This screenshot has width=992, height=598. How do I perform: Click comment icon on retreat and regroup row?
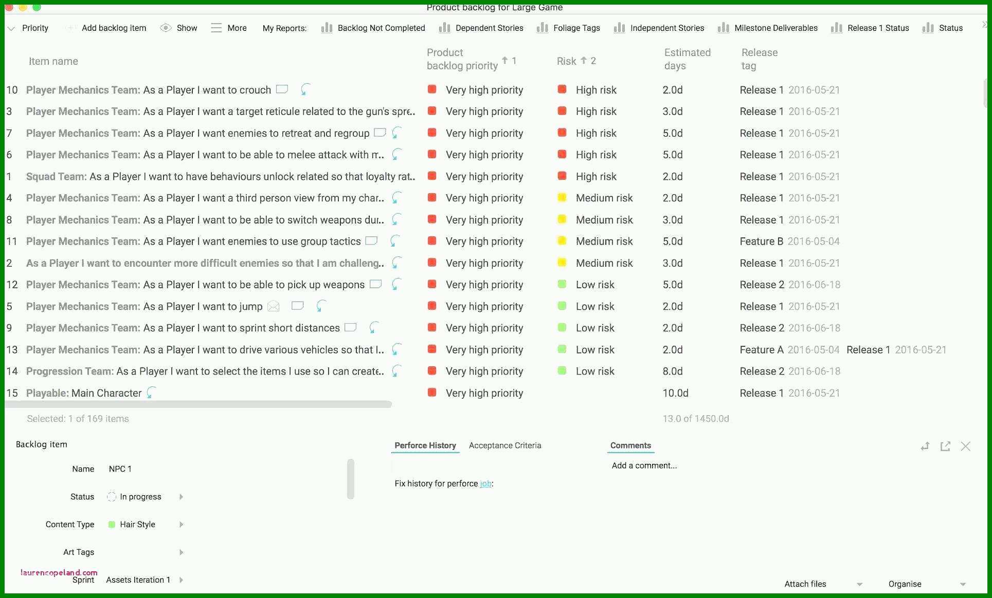pyautogui.click(x=380, y=132)
